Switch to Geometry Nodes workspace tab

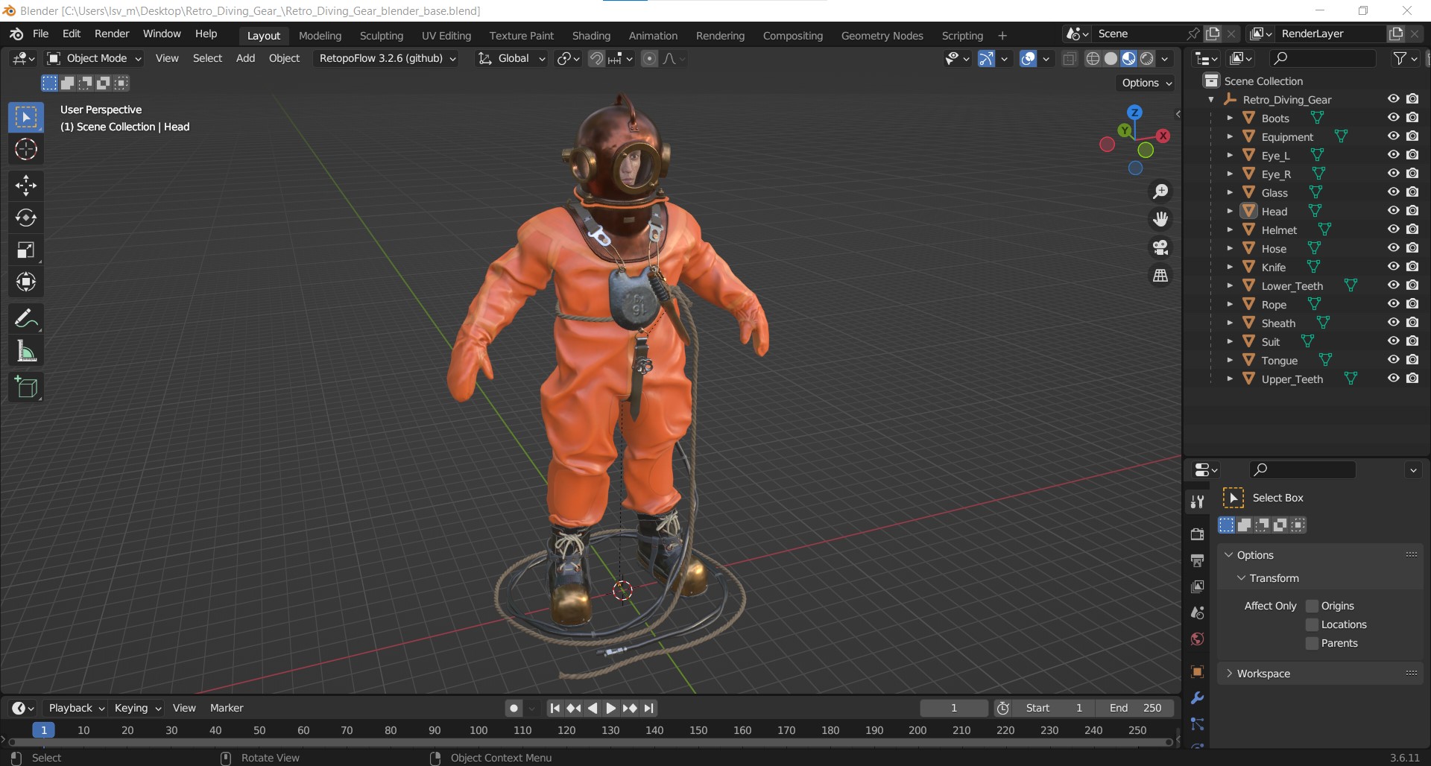[882, 35]
